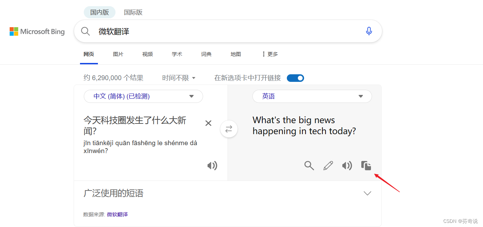Switch to the 国内版 tab
Screen dimensions: 483x227
tap(100, 12)
